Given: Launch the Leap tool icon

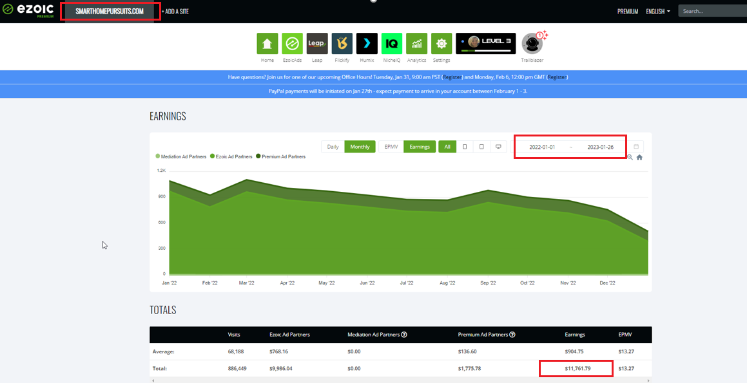Looking at the screenshot, I should tap(317, 44).
